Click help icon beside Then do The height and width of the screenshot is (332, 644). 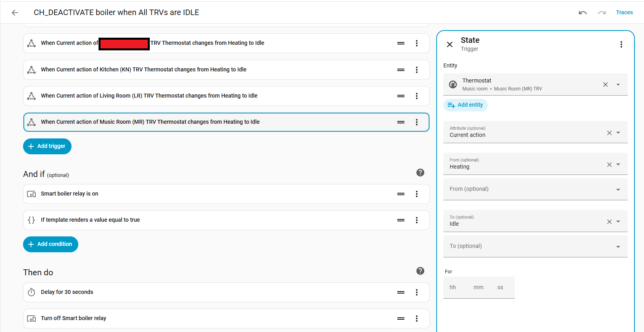(x=420, y=271)
